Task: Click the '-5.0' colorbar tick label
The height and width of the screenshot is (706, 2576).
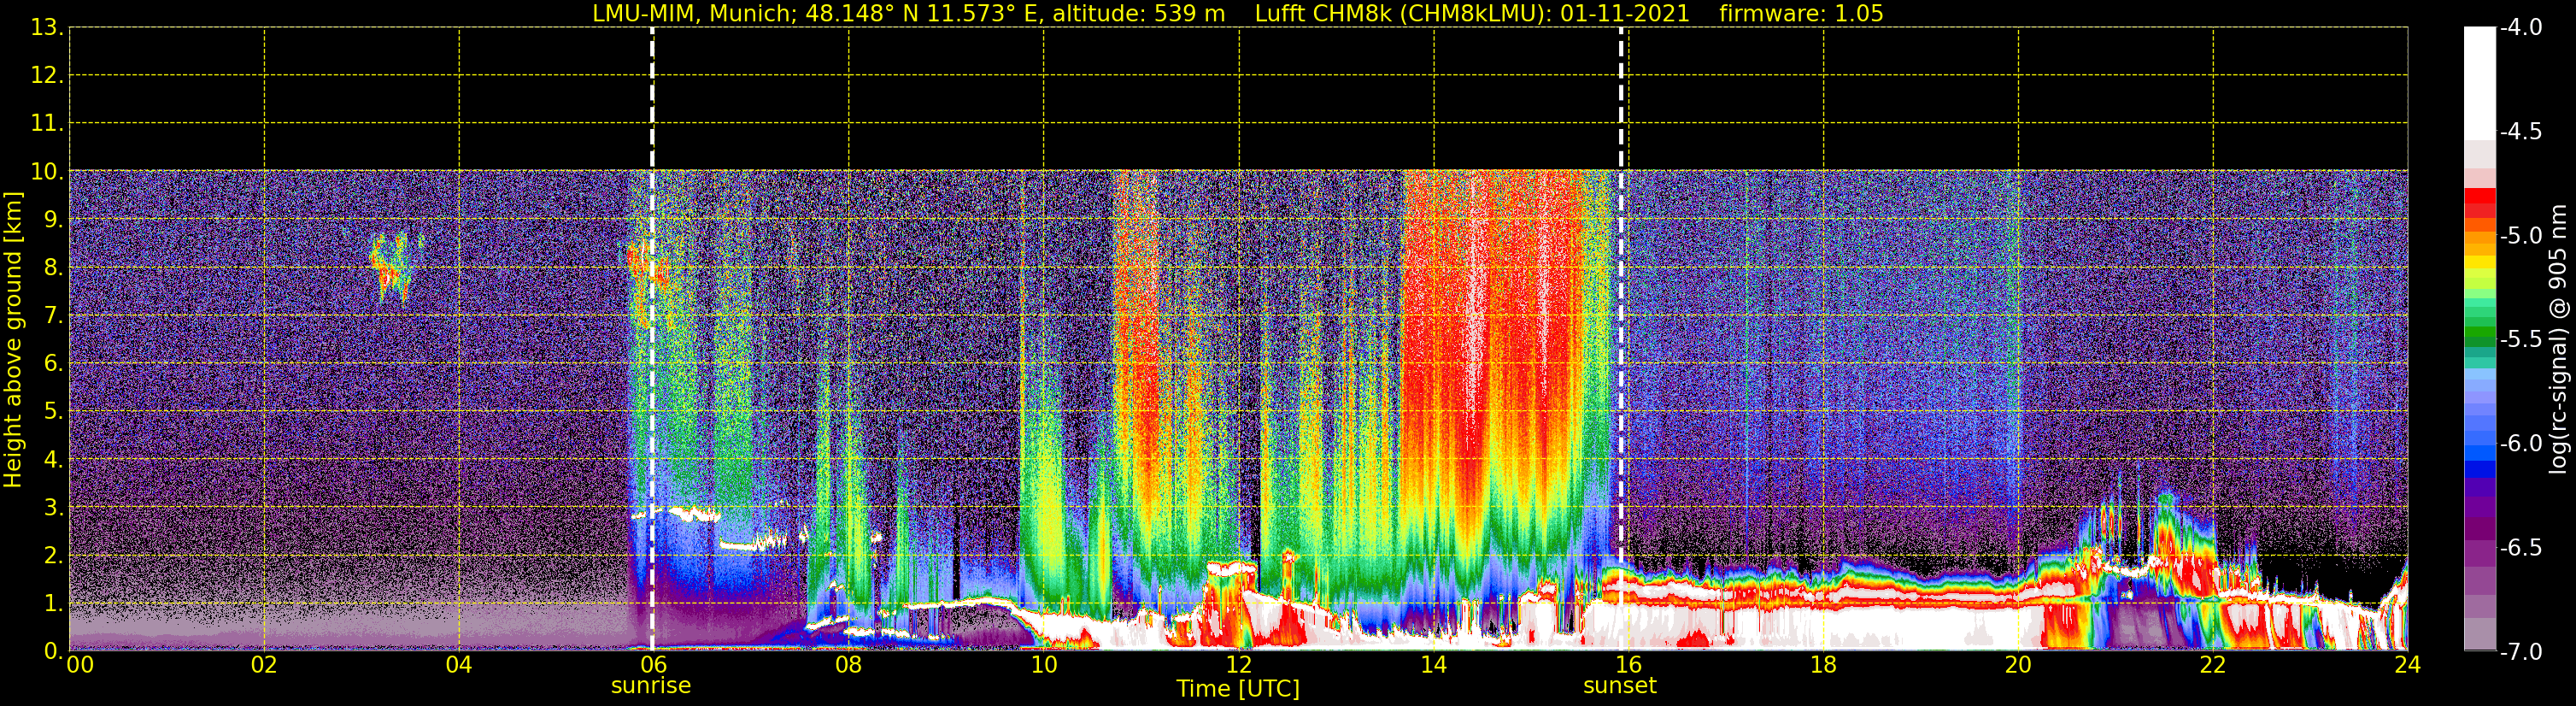Action: (2520, 235)
